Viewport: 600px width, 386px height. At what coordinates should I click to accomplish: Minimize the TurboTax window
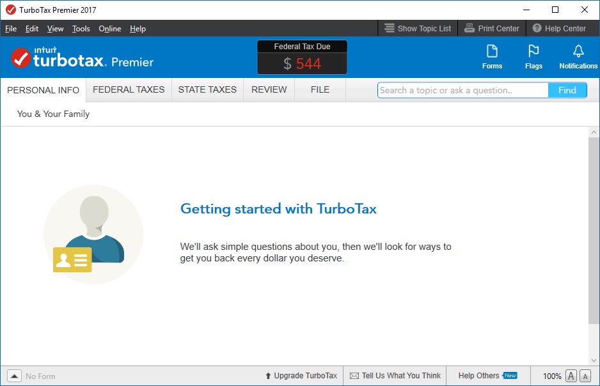[526, 10]
